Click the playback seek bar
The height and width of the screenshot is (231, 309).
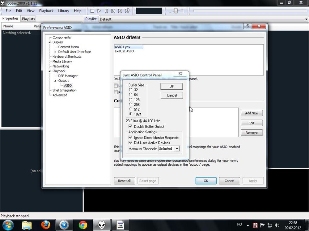[250, 11]
